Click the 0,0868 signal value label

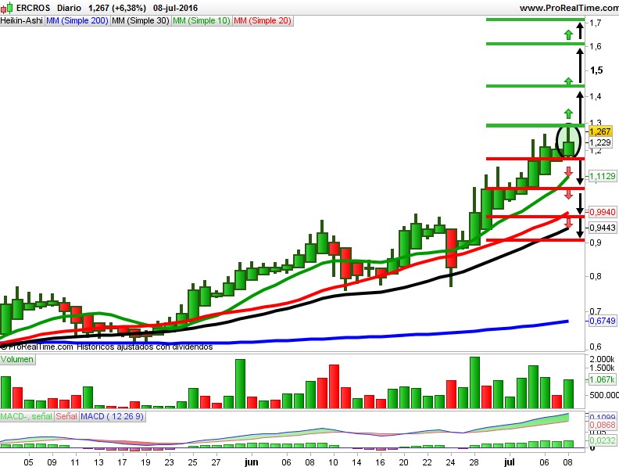603,425
